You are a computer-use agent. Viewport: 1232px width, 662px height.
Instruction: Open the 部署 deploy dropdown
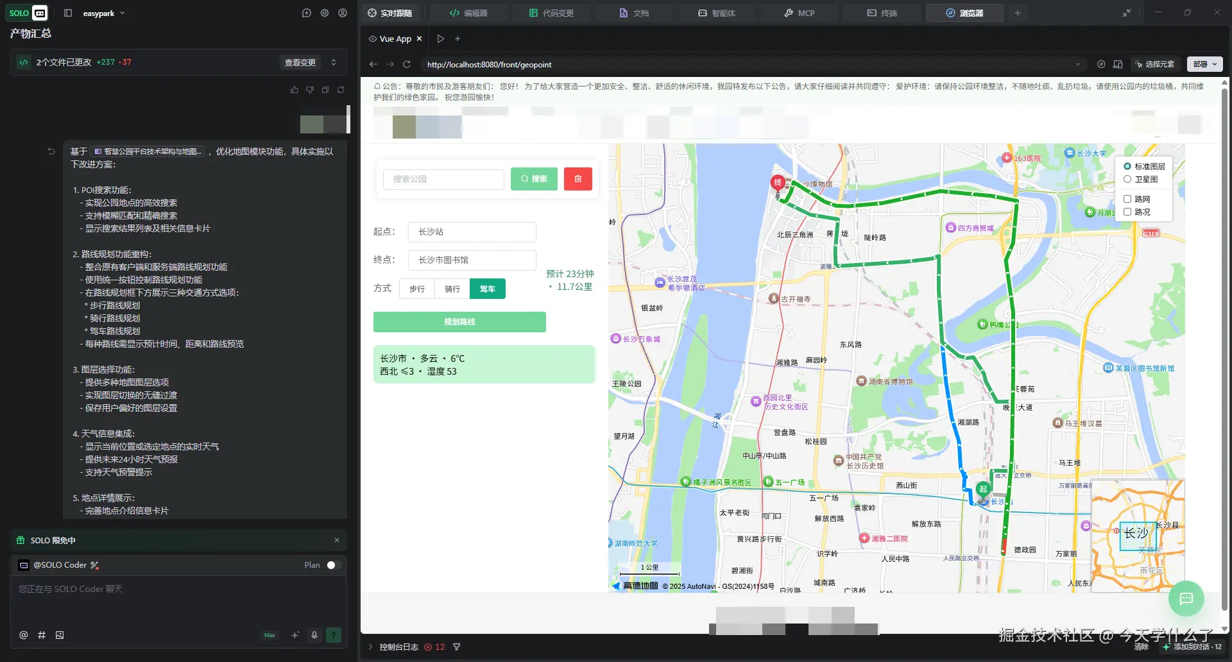[x=1205, y=64]
